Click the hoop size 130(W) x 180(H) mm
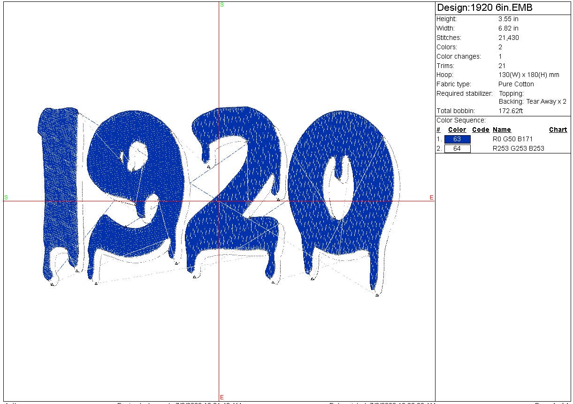 528,75
